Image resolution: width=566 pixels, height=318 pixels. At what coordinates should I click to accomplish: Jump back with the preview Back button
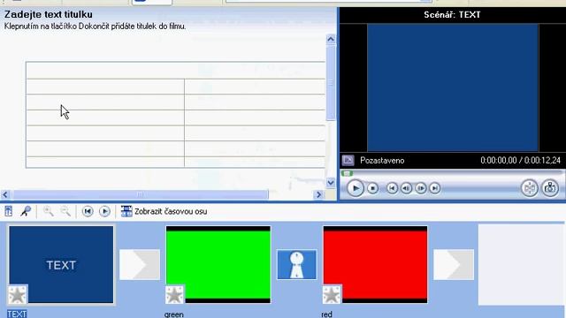click(392, 188)
